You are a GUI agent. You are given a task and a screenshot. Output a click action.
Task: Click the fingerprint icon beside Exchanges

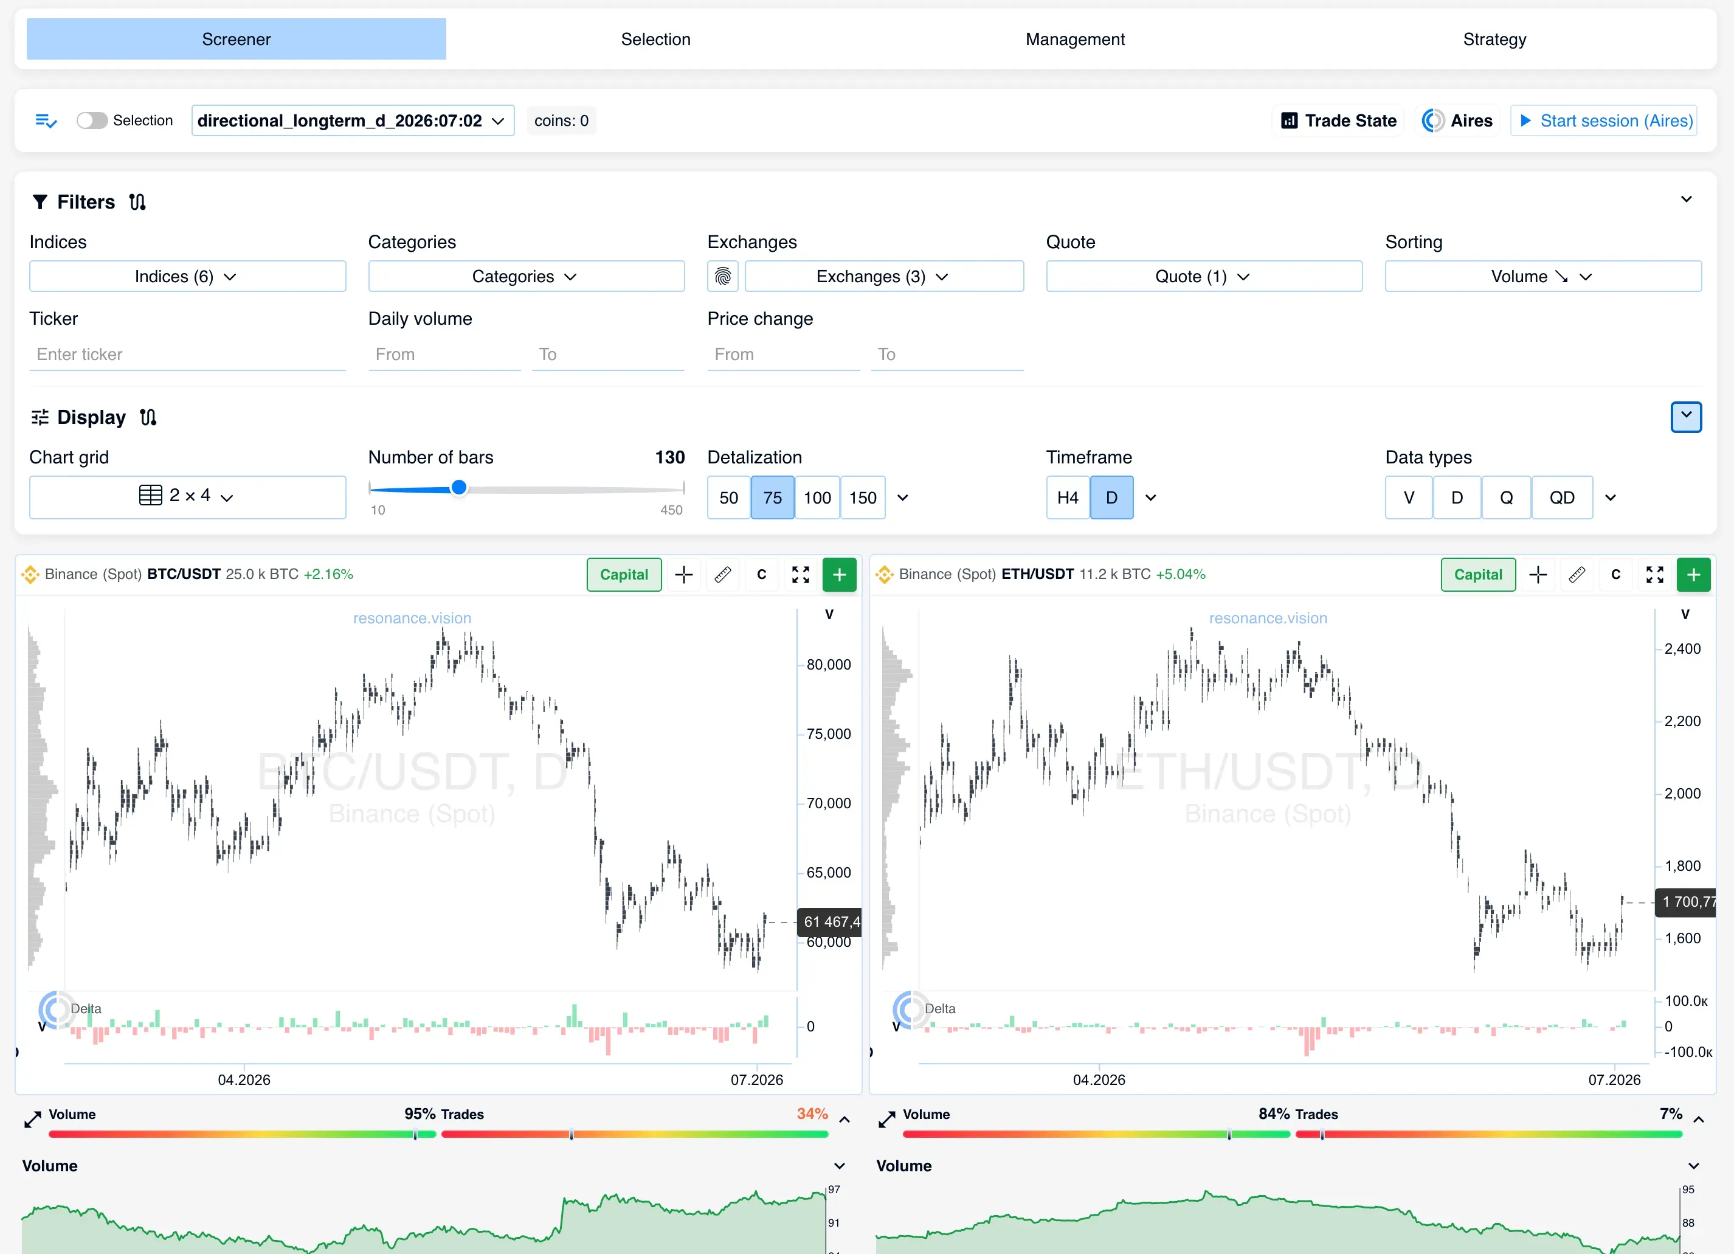[722, 276]
